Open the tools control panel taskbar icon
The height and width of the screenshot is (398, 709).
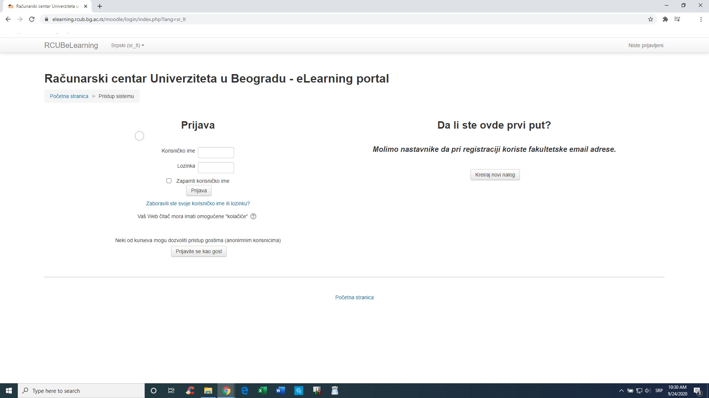pyautogui.click(x=317, y=391)
